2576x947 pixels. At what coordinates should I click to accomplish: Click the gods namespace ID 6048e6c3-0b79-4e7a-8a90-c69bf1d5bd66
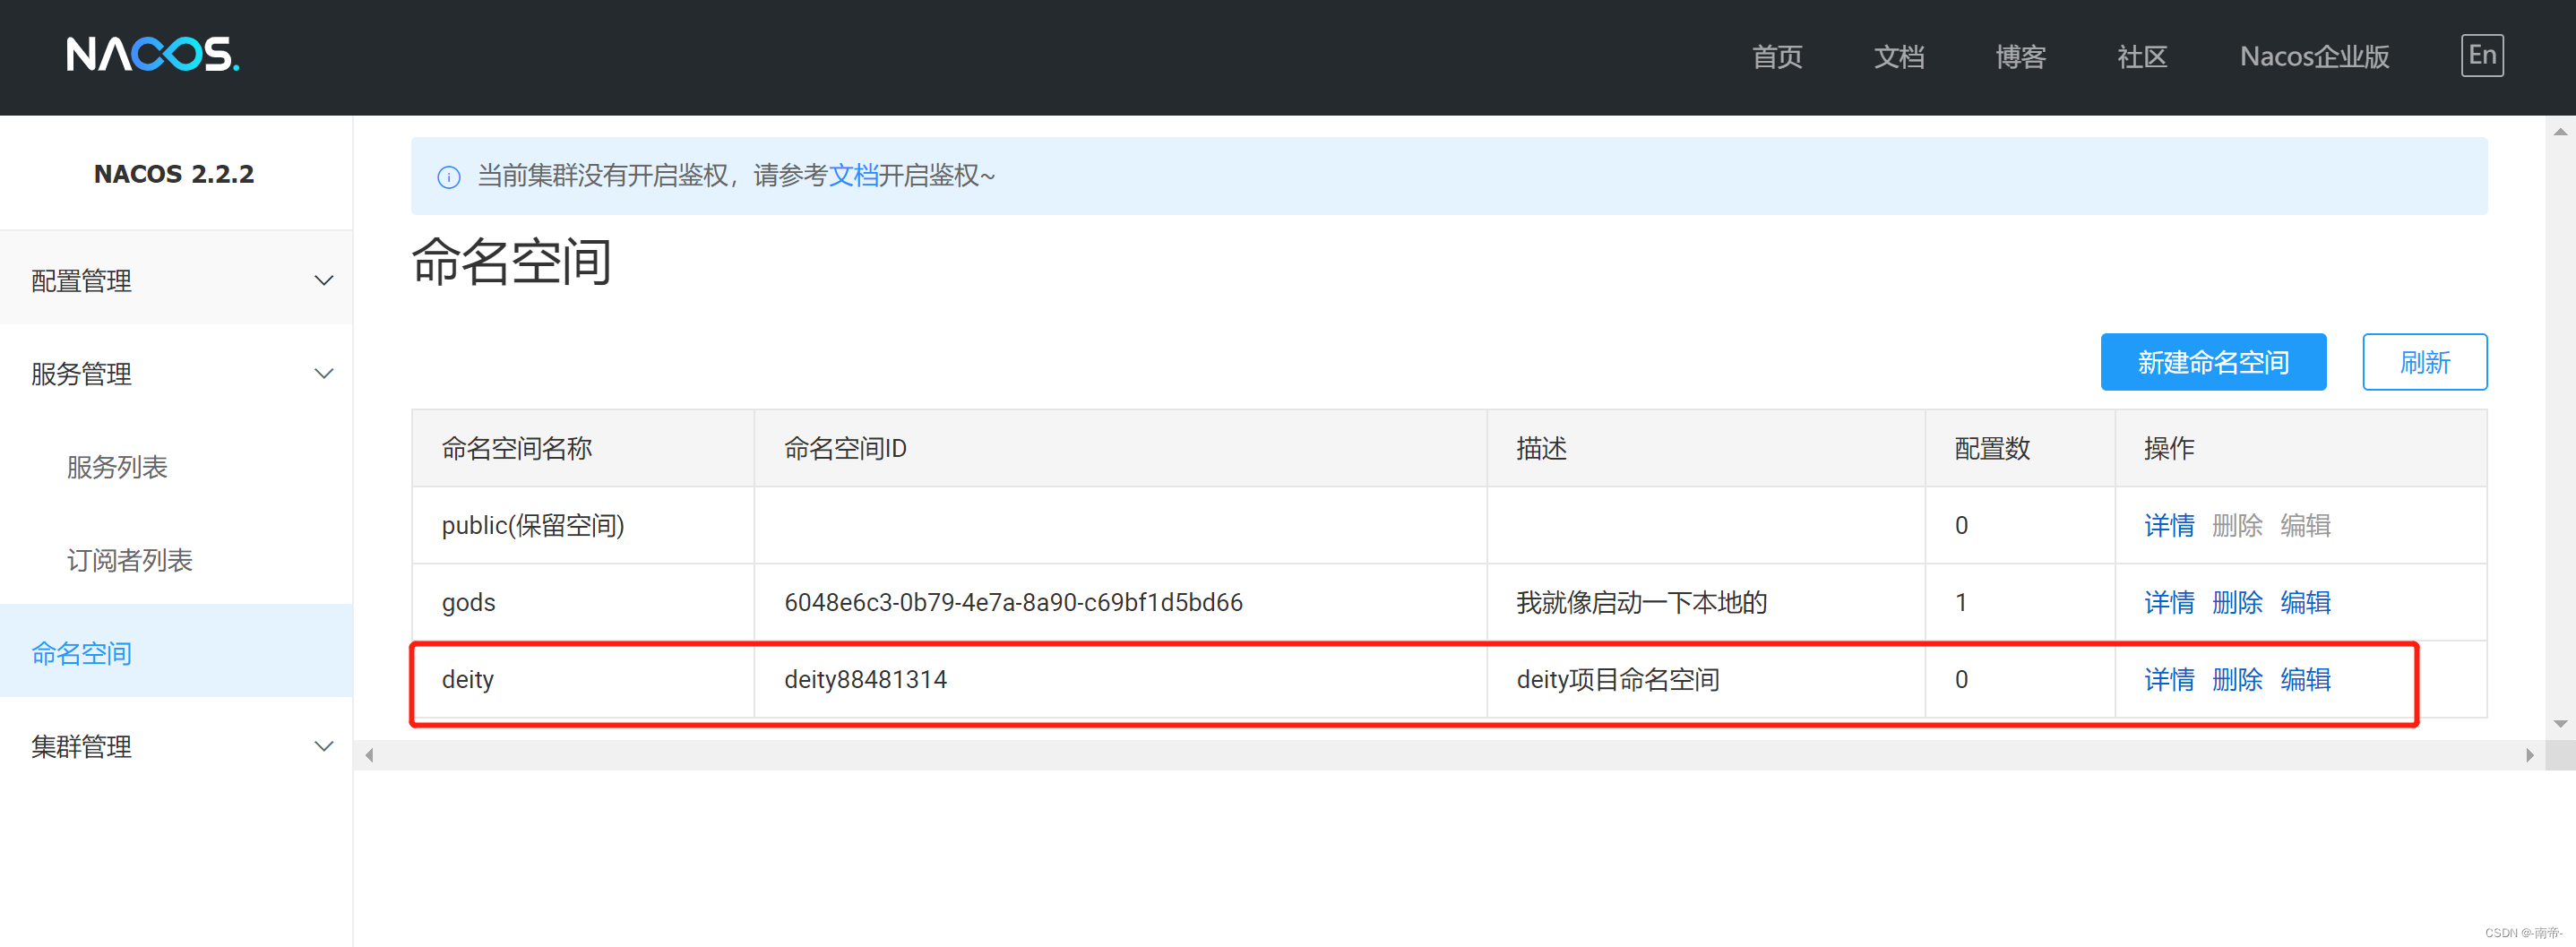coord(1013,602)
